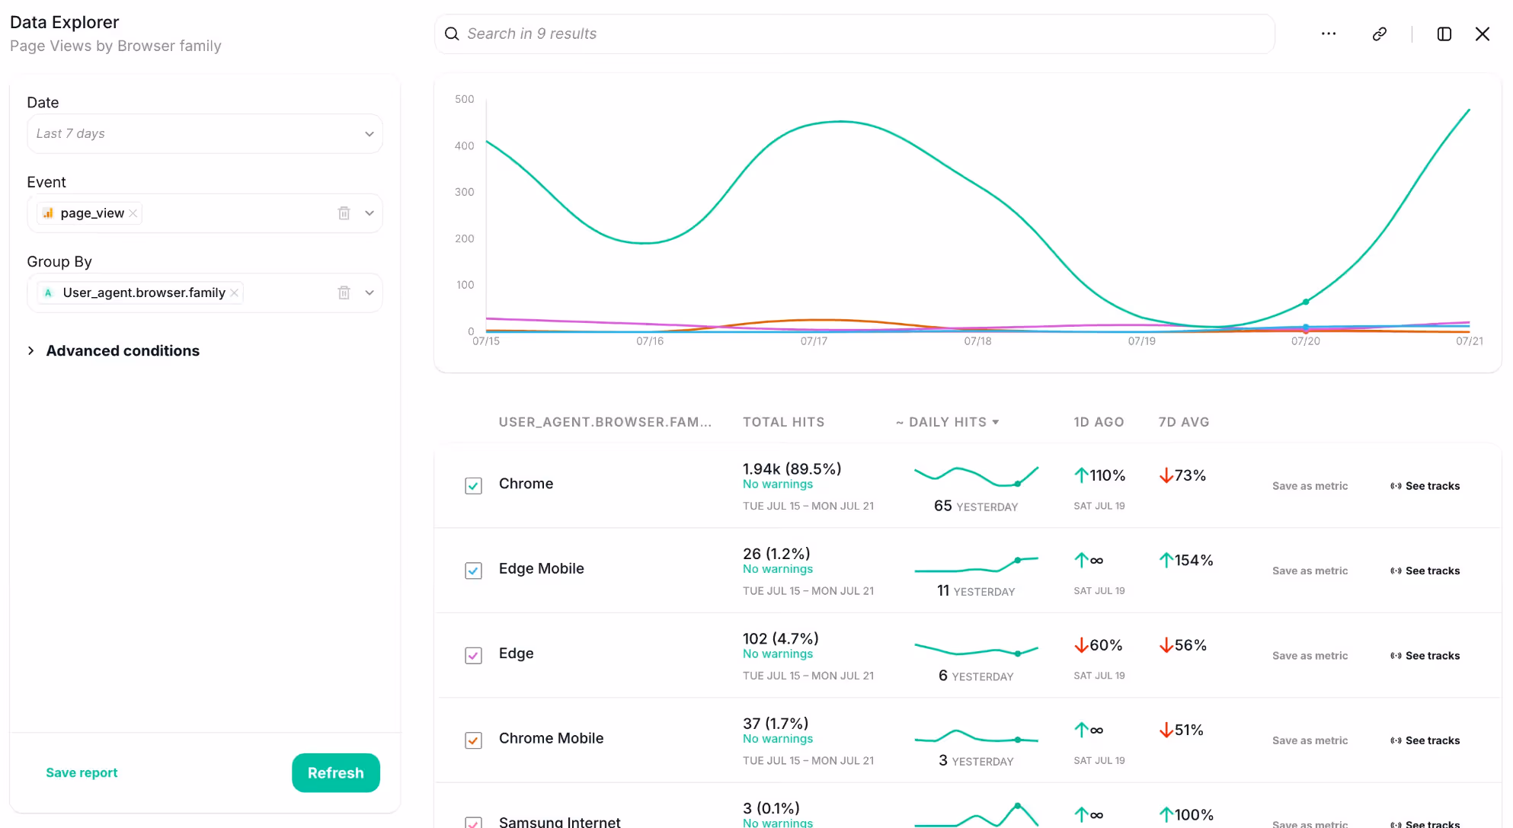Delete the page_view event with trash icon
The height and width of the screenshot is (828, 1513).
pyautogui.click(x=344, y=213)
